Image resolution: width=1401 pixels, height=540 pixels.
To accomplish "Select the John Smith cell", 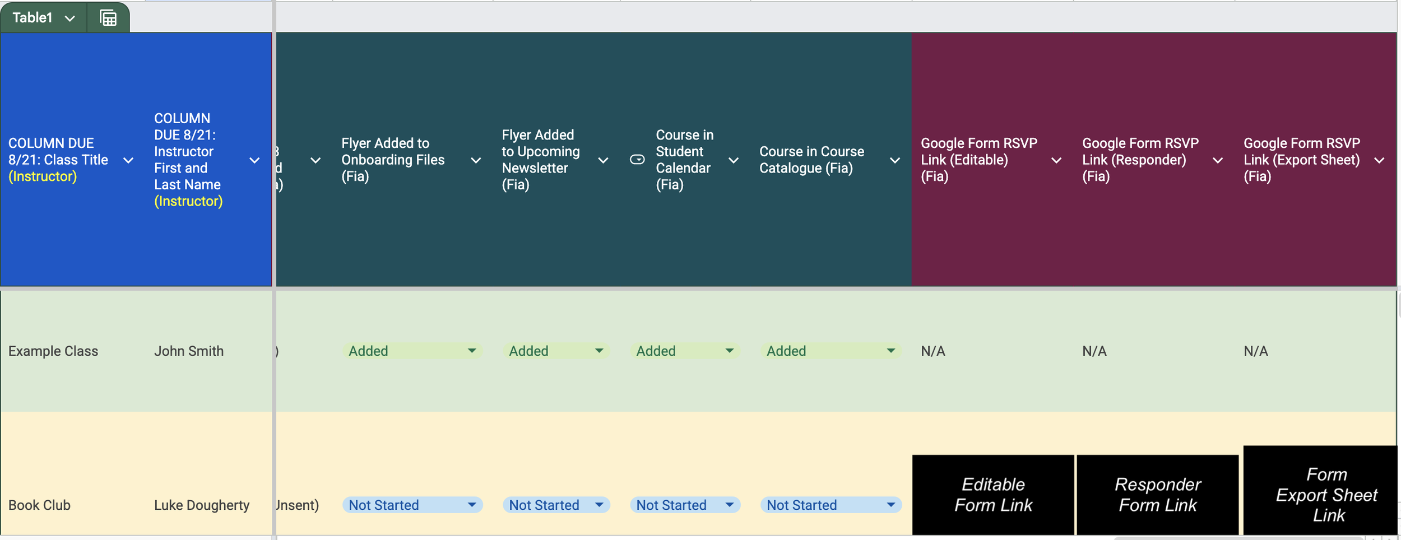I will click(209, 351).
